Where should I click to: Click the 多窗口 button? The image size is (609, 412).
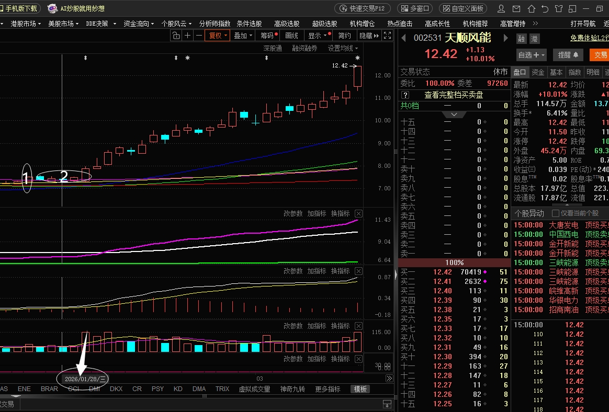click(x=415, y=8)
